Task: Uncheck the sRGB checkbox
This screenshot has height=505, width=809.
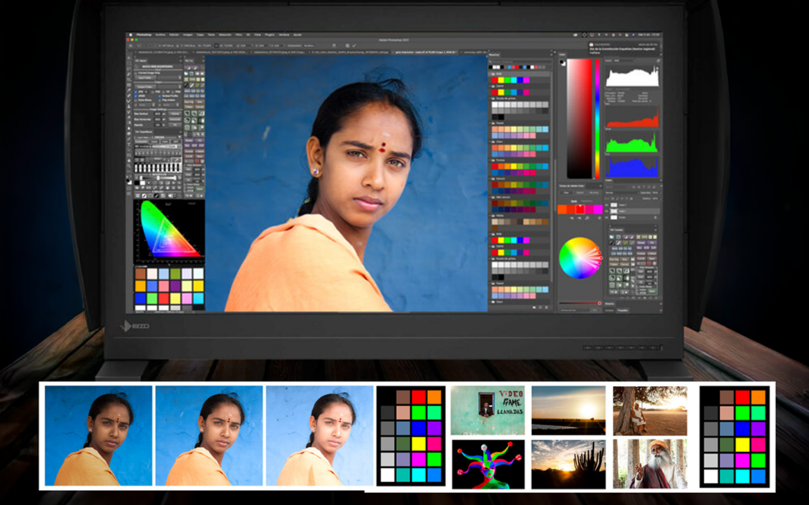Action: [136, 96]
